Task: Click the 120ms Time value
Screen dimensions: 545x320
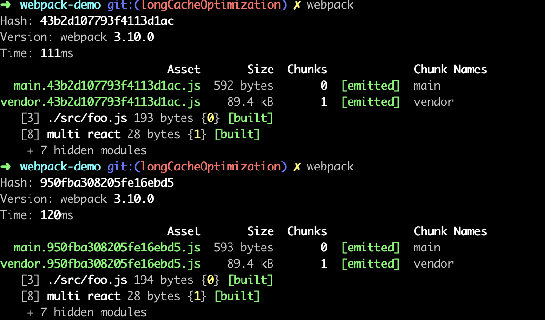Action: [x=57, y=215]
